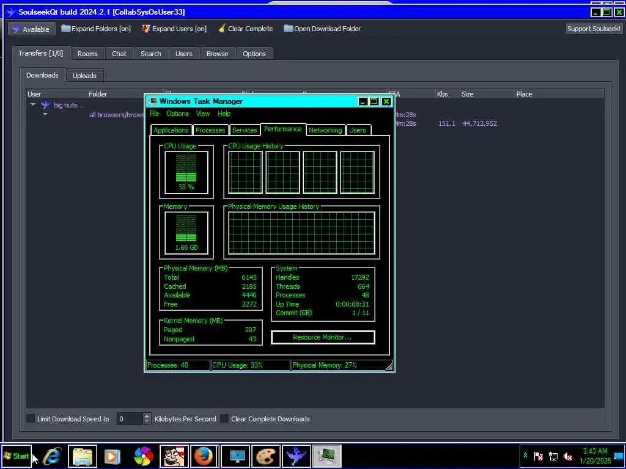
Task: Toggle Expand Folders in the Soulseek toolbar
Action: (x=96, y=29)
